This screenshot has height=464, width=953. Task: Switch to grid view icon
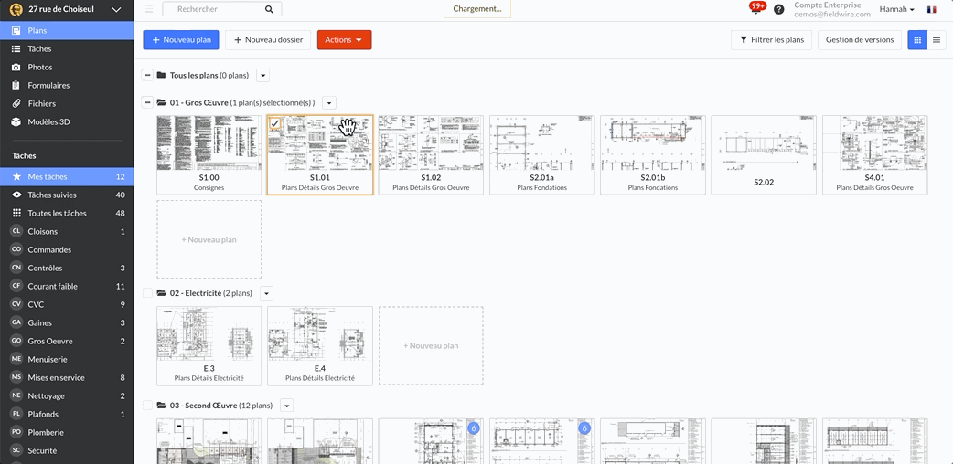[917, 39]
